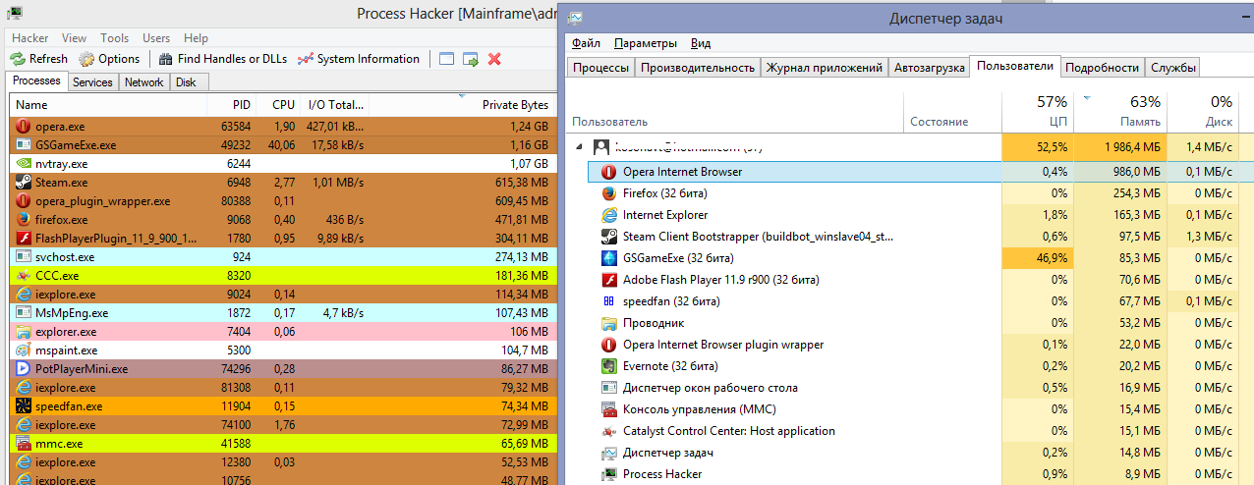
Task: Click Firefox (32 бита) icon in Task Manager
Action: (x=608, y=192)
